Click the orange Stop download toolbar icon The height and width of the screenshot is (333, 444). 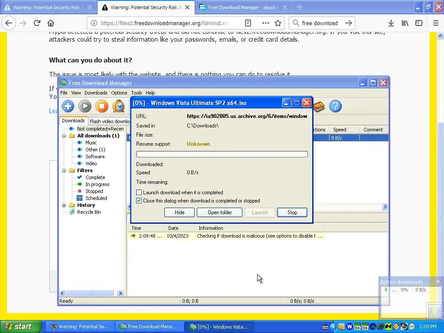[101, 106]
